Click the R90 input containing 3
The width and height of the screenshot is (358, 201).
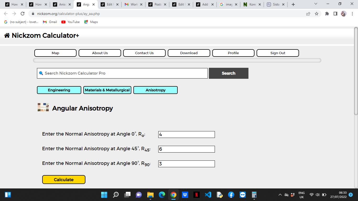click(187, 164)
